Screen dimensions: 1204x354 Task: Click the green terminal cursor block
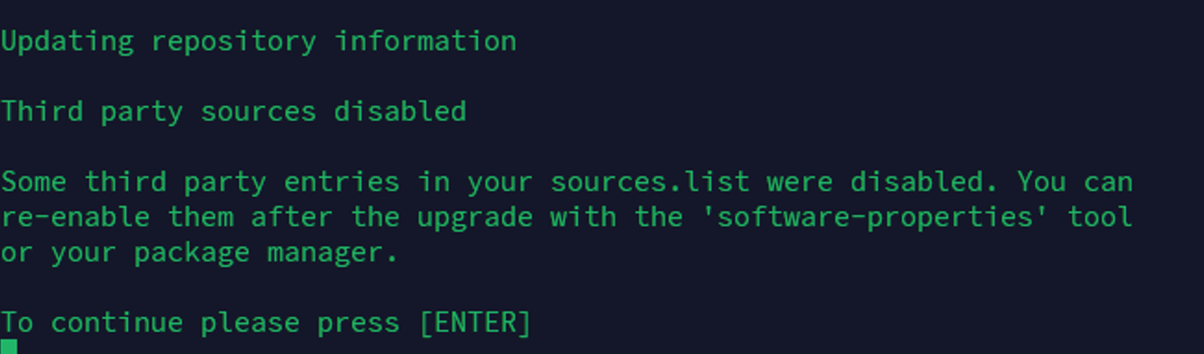coord(9,347)
